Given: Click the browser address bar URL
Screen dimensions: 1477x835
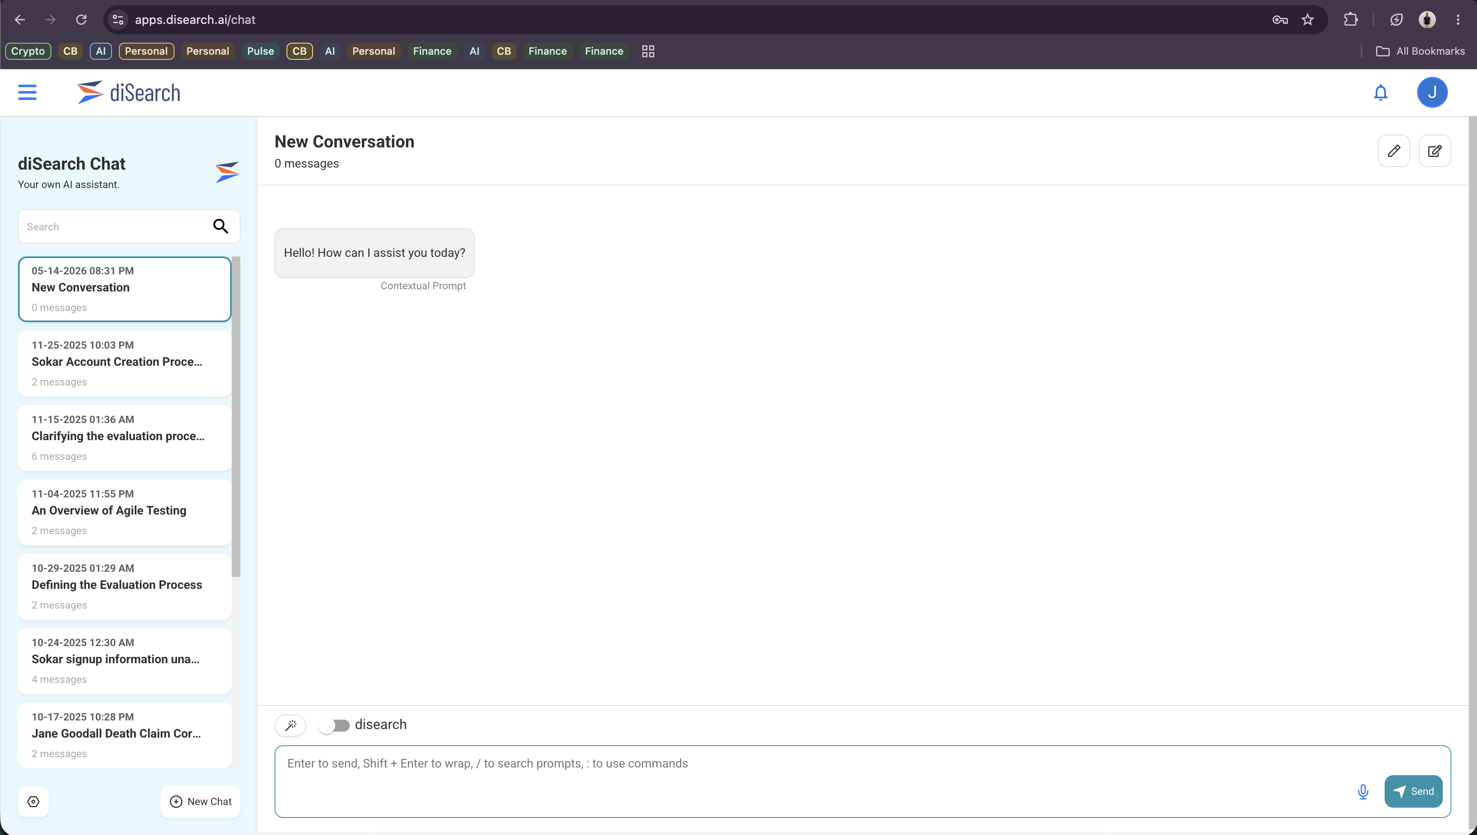Looking at the screenshot, I should [x=195, y=20].
